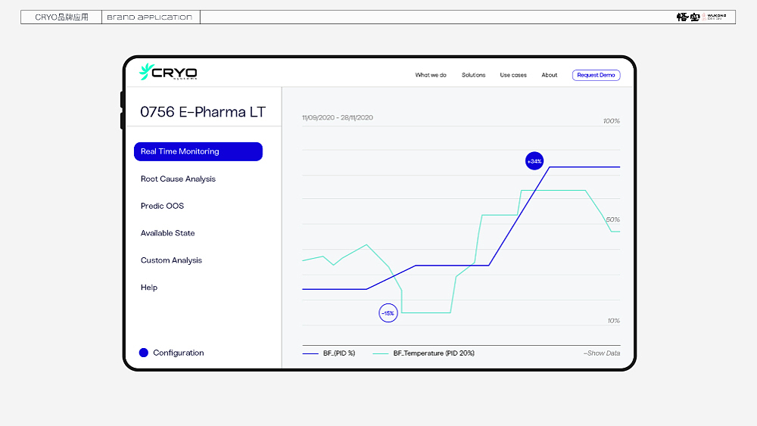
Task: Open Configuration settings label
Action: point(178,353)
